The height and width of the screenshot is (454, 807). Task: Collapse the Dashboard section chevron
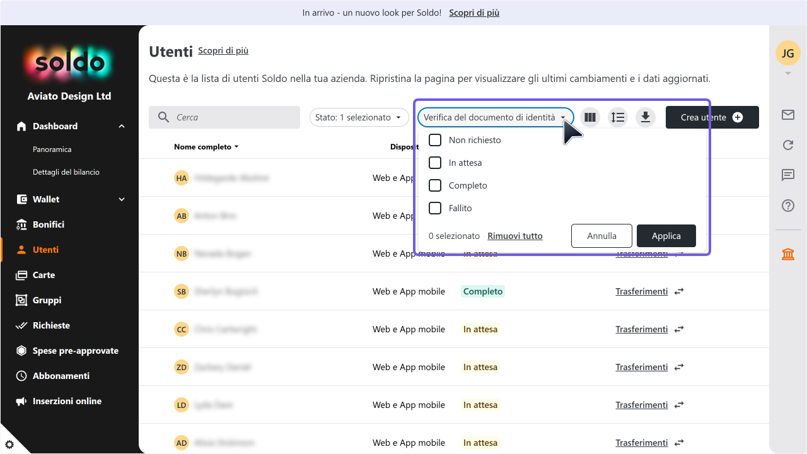(122, 126)
